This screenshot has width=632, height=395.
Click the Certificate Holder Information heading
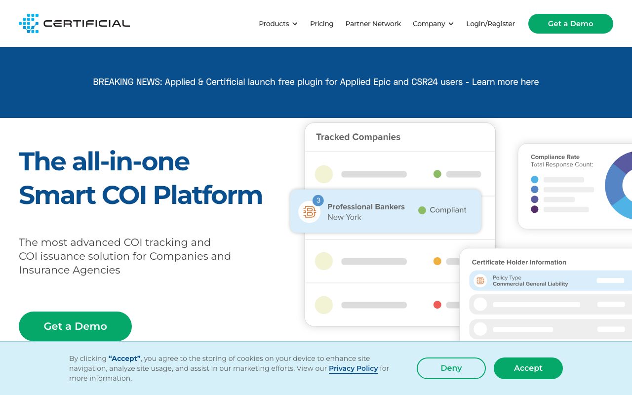[519, 262]
